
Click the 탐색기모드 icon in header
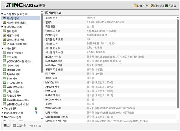coord(135,6)
